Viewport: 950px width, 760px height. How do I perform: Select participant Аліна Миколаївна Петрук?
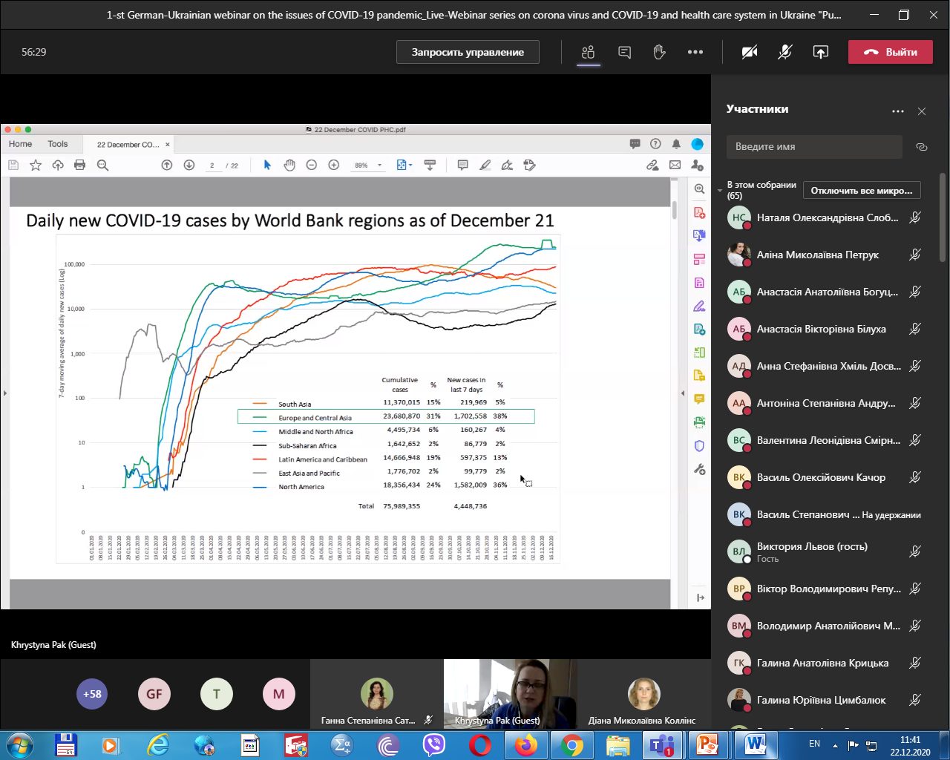tap(817, 255)
